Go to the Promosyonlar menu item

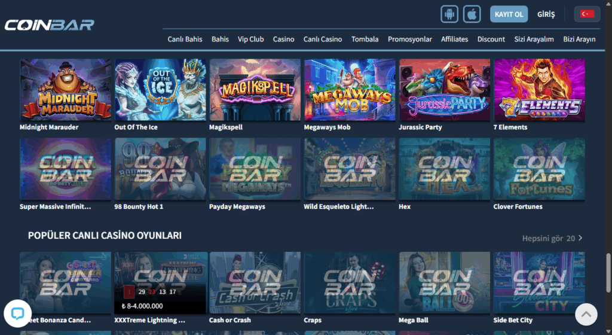click(x=410, y=39)
